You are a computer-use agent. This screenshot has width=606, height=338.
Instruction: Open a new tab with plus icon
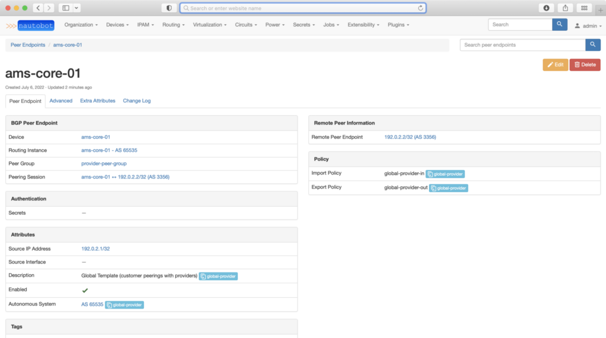pyautogui.click(x=600, y=10)
